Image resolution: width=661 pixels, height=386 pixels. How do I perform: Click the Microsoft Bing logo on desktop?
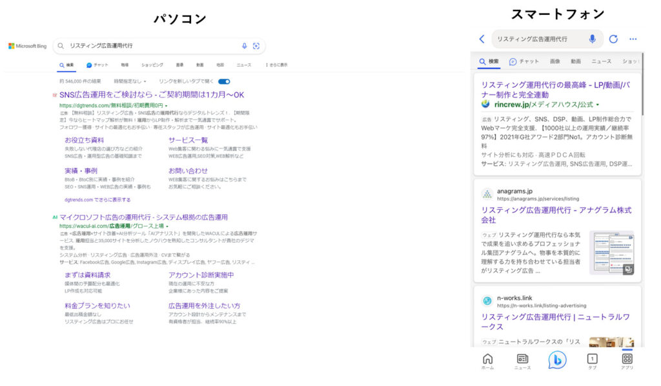pos(27,46)
